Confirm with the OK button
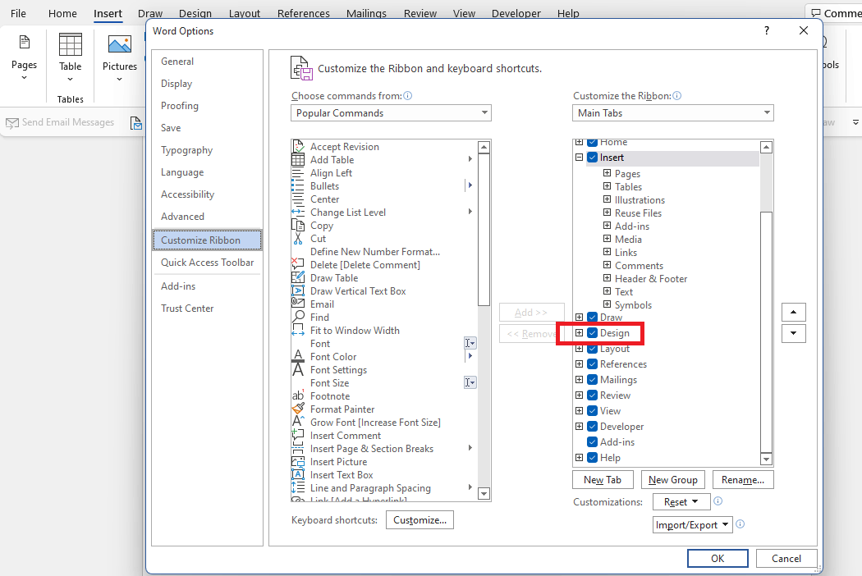862x576 pixels. (718, 559)
